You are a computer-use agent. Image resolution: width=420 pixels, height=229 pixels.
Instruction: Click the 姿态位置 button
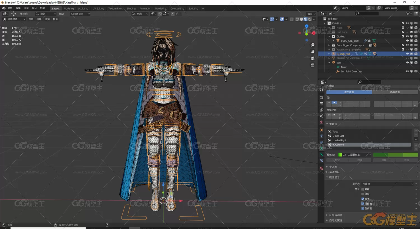pyautogui.click(x=349, y=92)
